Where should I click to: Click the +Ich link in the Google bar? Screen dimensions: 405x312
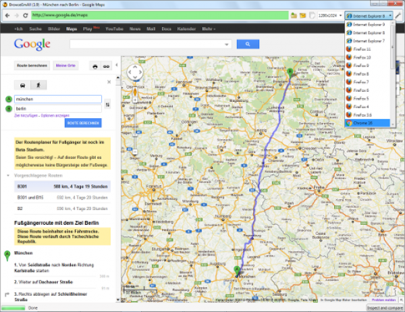pyautogui.click(x=18, y=28)
